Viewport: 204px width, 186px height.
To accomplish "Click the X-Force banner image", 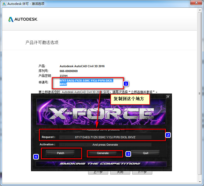I will 101,112.
